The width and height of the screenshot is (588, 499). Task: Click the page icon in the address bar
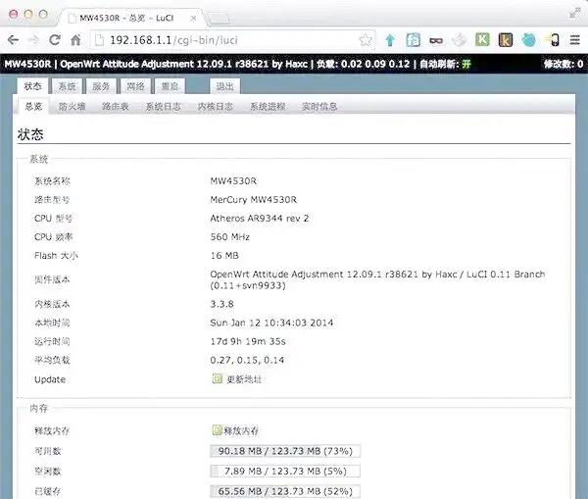pos(99,40)
